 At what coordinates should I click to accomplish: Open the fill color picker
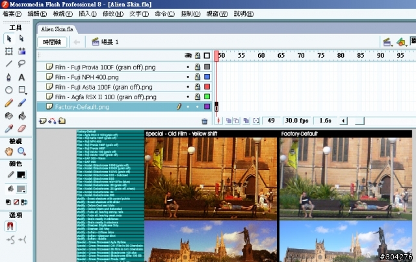(21, 189)
